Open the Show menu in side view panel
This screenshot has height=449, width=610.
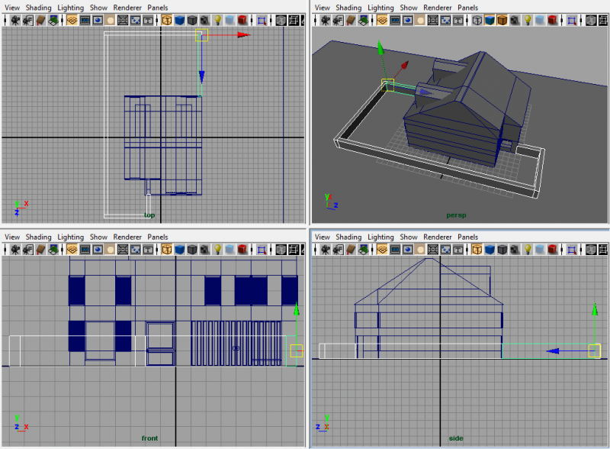409,237
